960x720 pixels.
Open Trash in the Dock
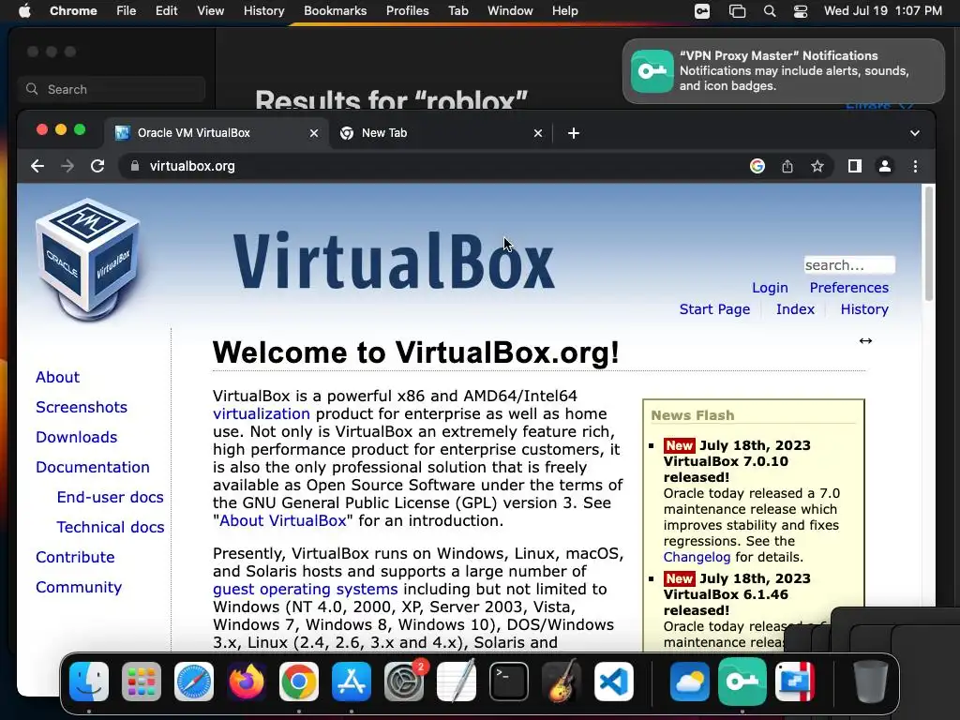click(871, 682)
